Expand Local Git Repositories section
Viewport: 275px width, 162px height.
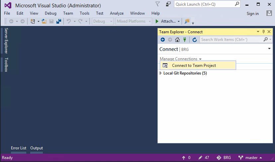160,73
